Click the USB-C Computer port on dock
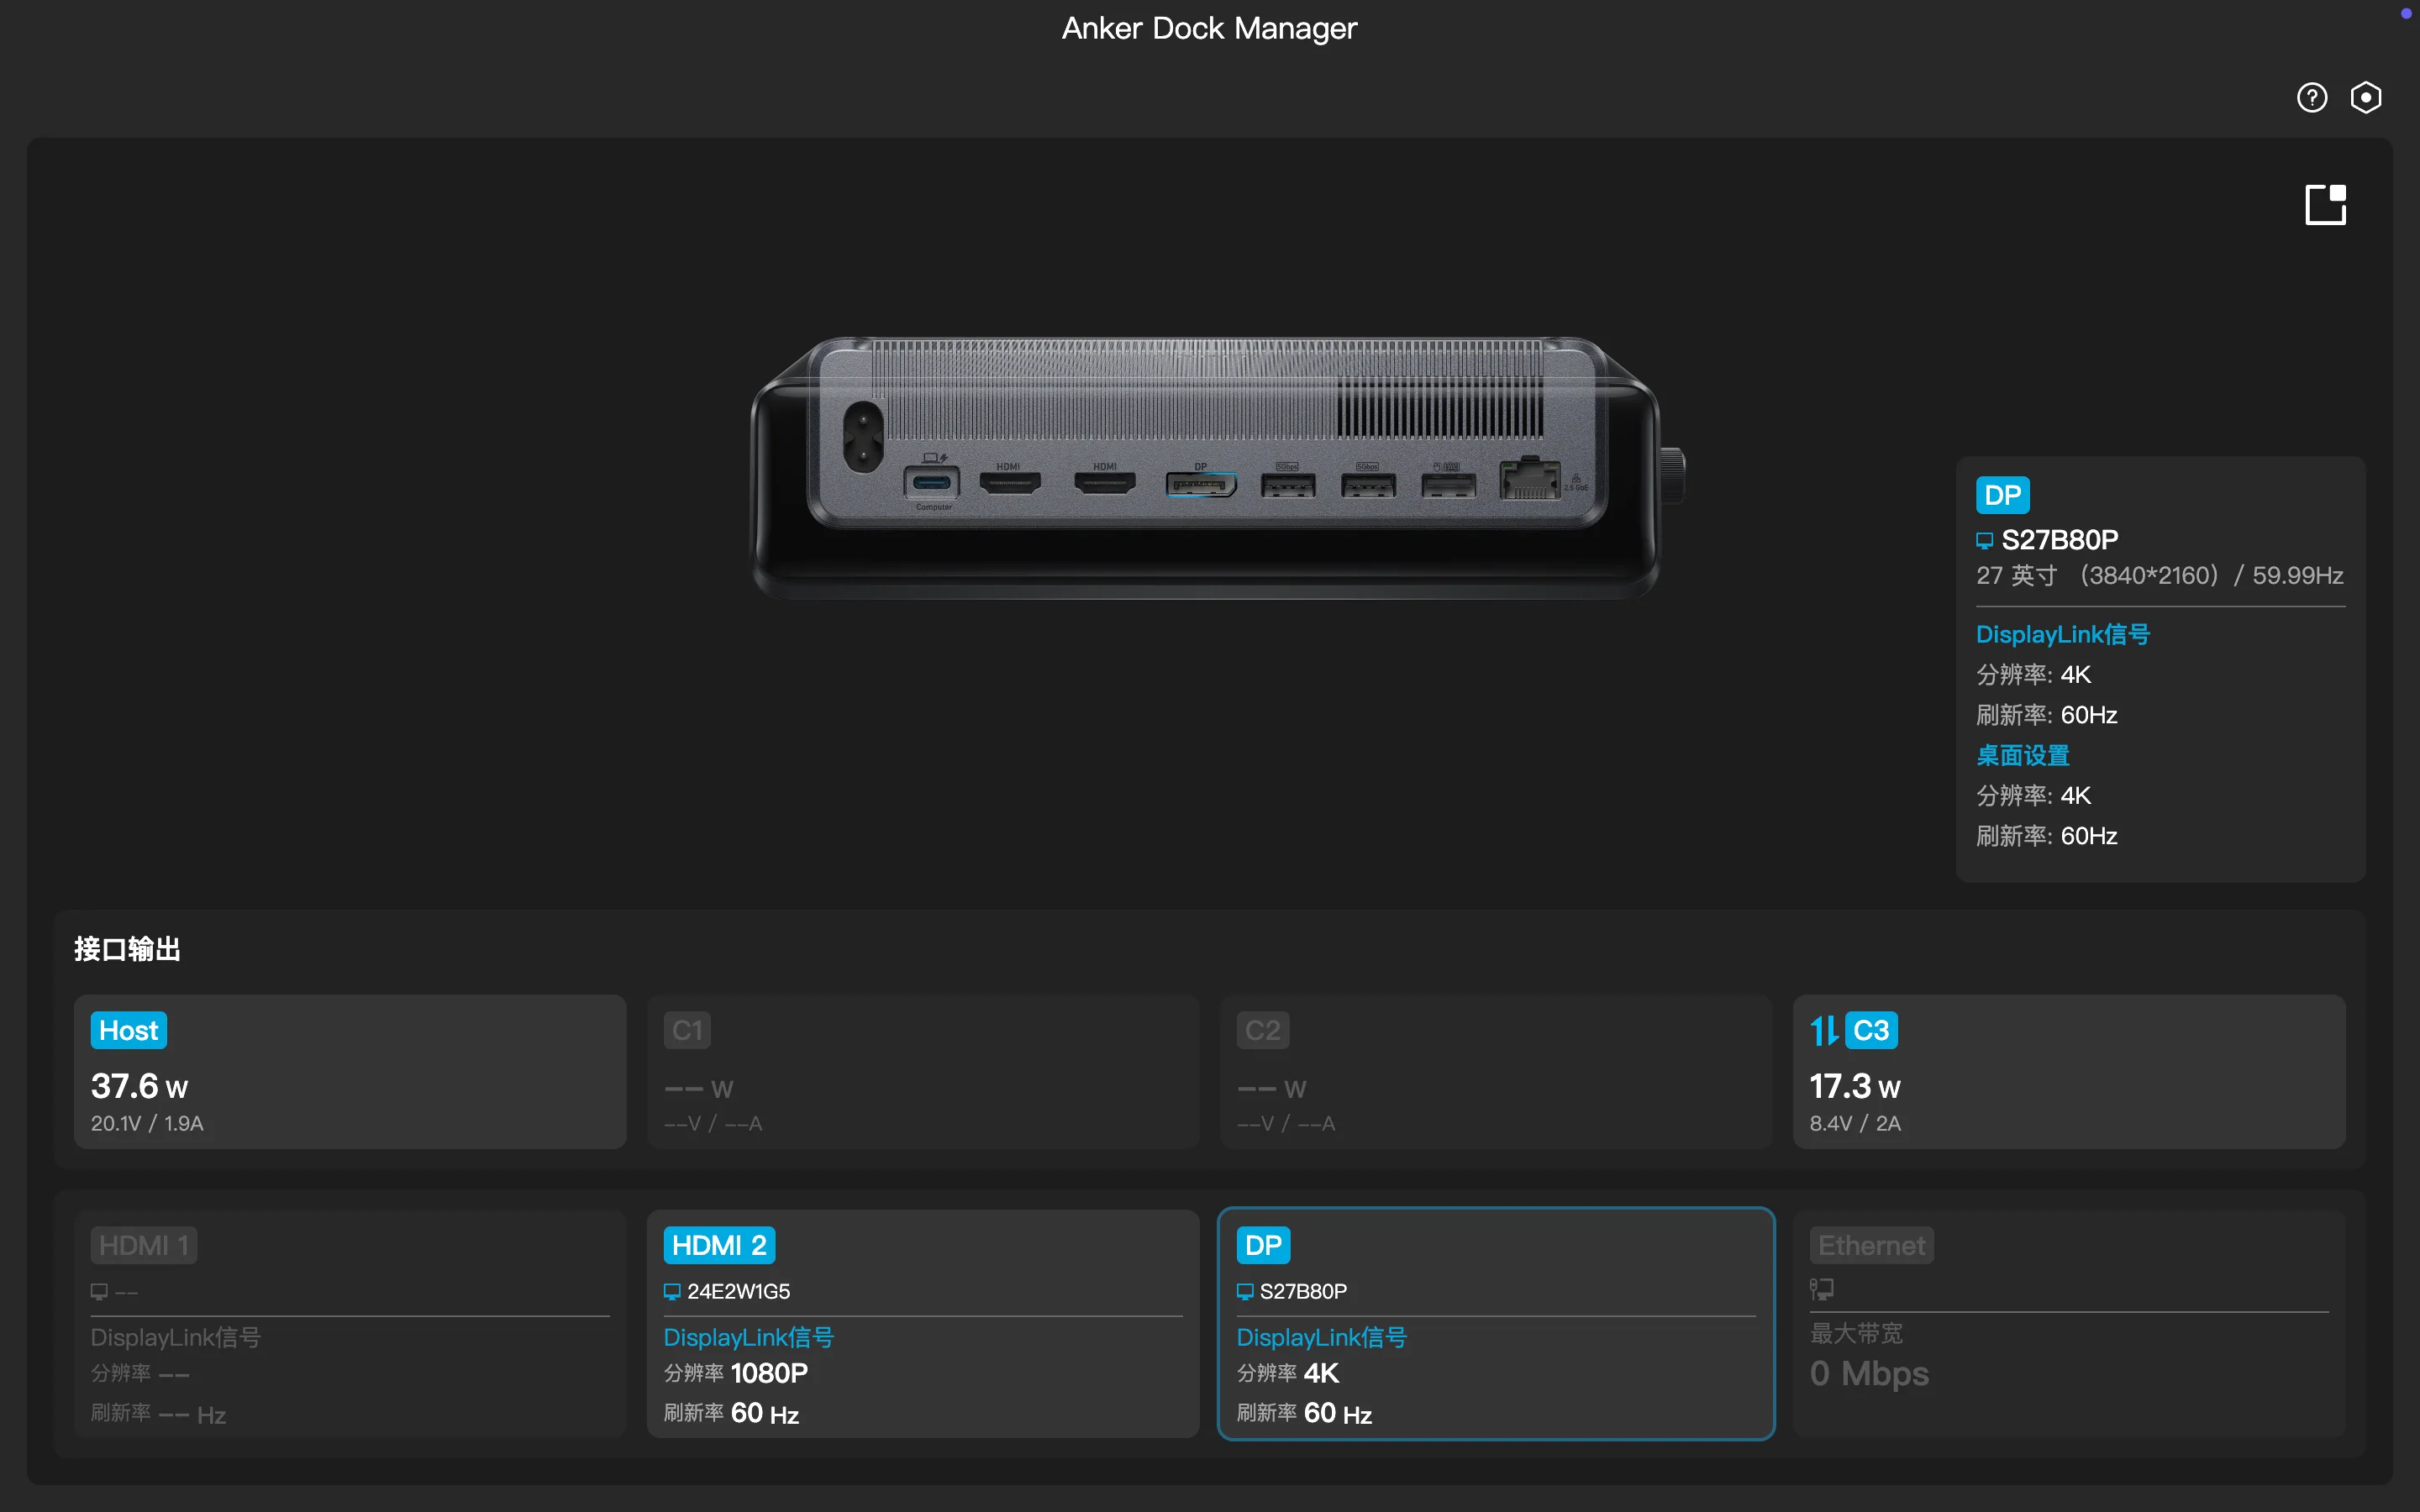Screen dimensions: 2420x1512 point(932,484)
